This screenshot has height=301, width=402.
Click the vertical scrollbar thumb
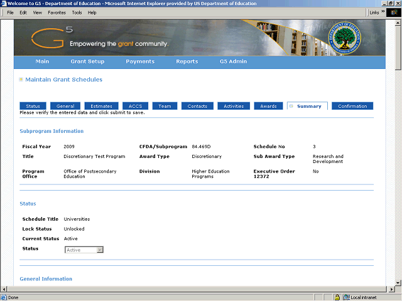tap(398, 48)
